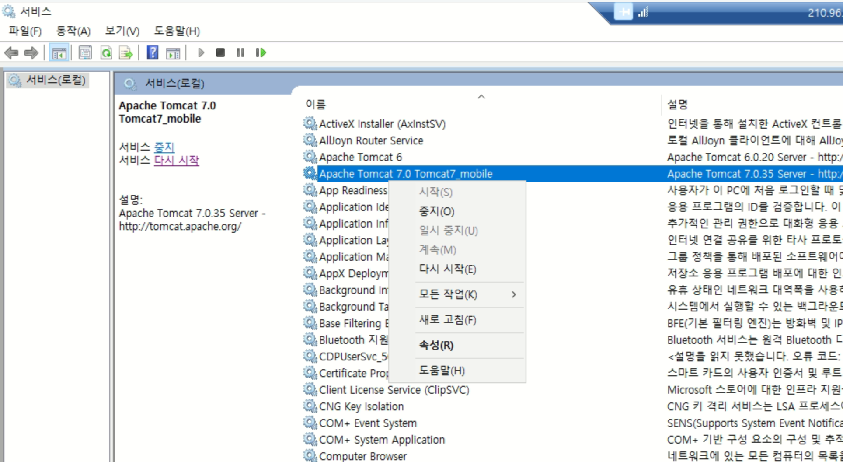Open the 동작(A) menu
843x462 pixels.
pyautogui.click(x=73, y=31)
